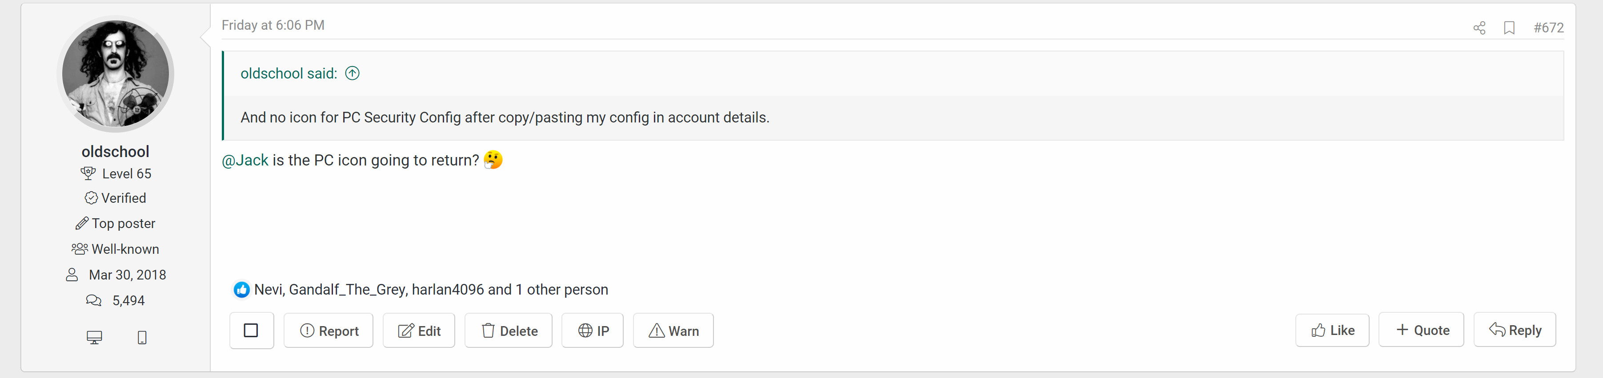Tick the post selection checkbox
Viewport: 1603px width, 378px height.
tap(251, 330)
